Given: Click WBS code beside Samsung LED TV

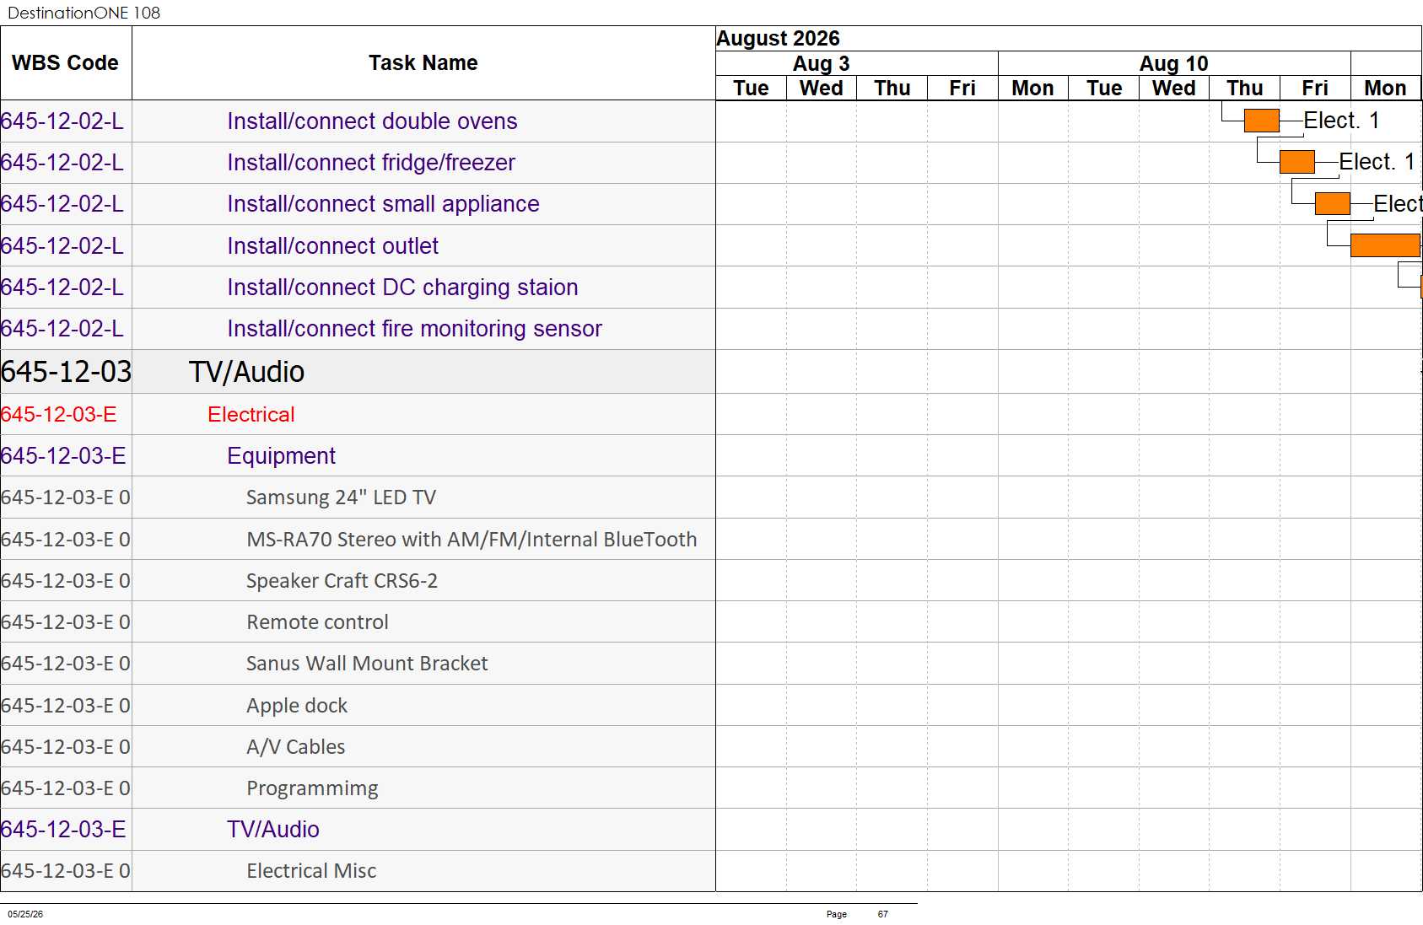Looking at the screenshot, I should point(66,497).
